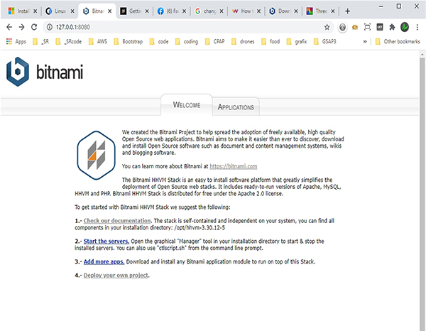Reload the page with the refresh icon

click(x=34, y=27)
